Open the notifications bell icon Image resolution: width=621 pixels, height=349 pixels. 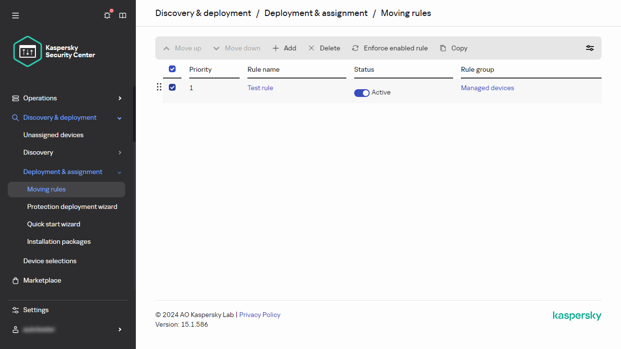click(x=107, y=16)
